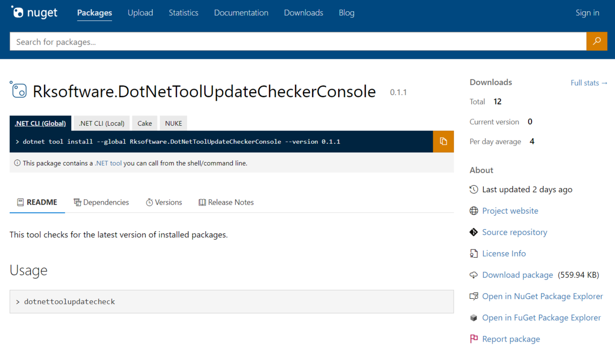The height and width of the screenshot is (359, 615).
Task: Click the orange search magnifier icon
Action: pyautogui.click(x=597, y=41)
